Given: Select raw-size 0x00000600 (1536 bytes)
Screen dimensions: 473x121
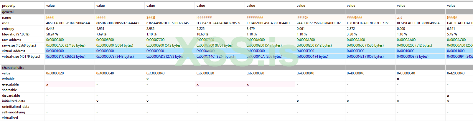Looking at the screenshot, I should (x=365, y=45).
